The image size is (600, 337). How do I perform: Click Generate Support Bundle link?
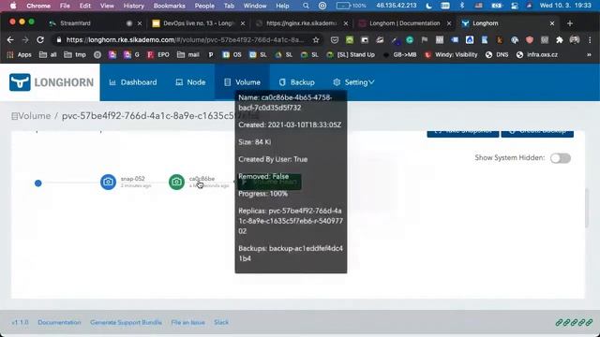pos(126,322)
